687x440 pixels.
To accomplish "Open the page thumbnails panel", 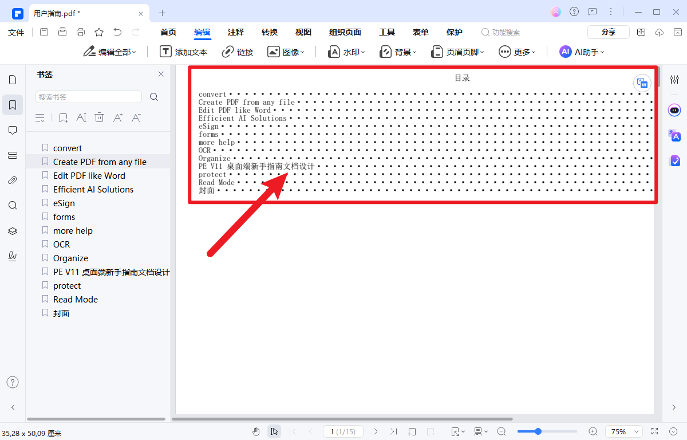I will [13, 79].
